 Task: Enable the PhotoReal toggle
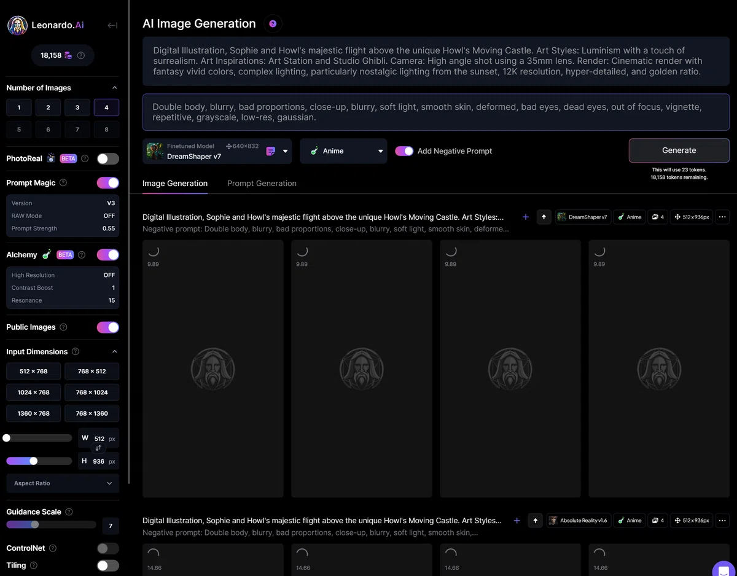[x=108, y=158]
